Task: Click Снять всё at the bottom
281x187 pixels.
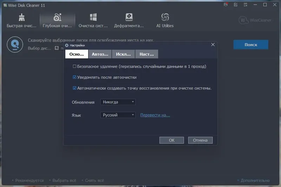Action: click(x=94, y=180)
